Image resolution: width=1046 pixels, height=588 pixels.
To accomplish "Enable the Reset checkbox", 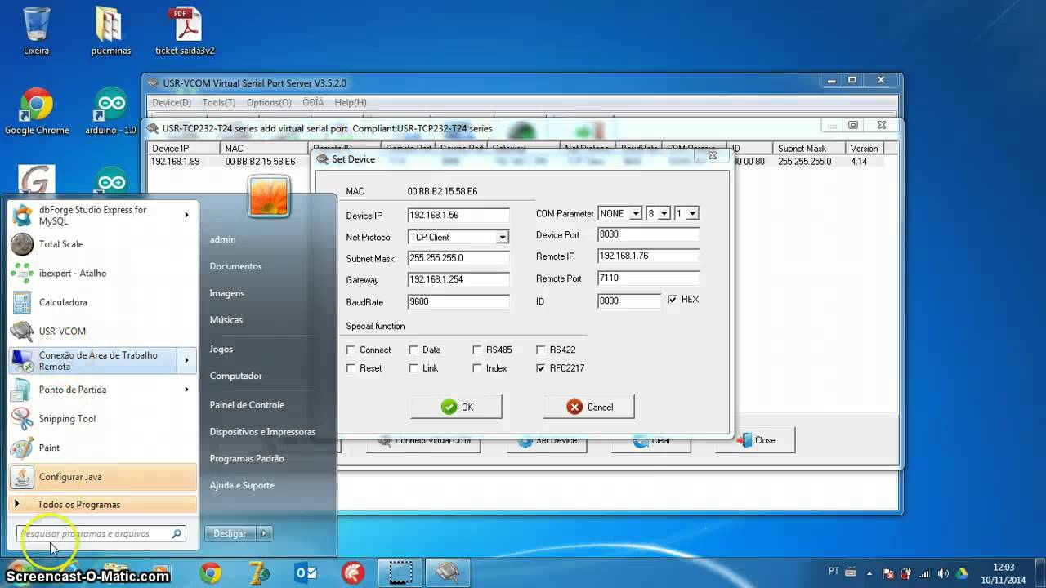I will (x=351, y=368).
